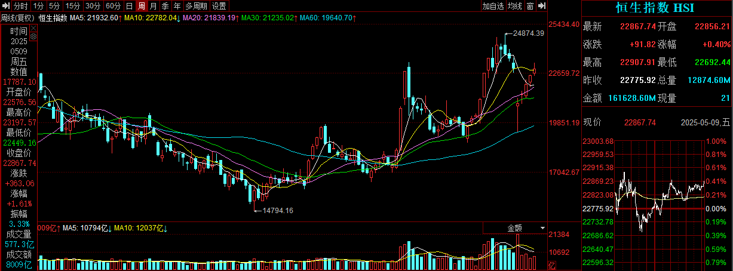This screenshot has width=733, height=271.
Task: Switch to the 日 daily chart
Action: (x=130, y=6)
